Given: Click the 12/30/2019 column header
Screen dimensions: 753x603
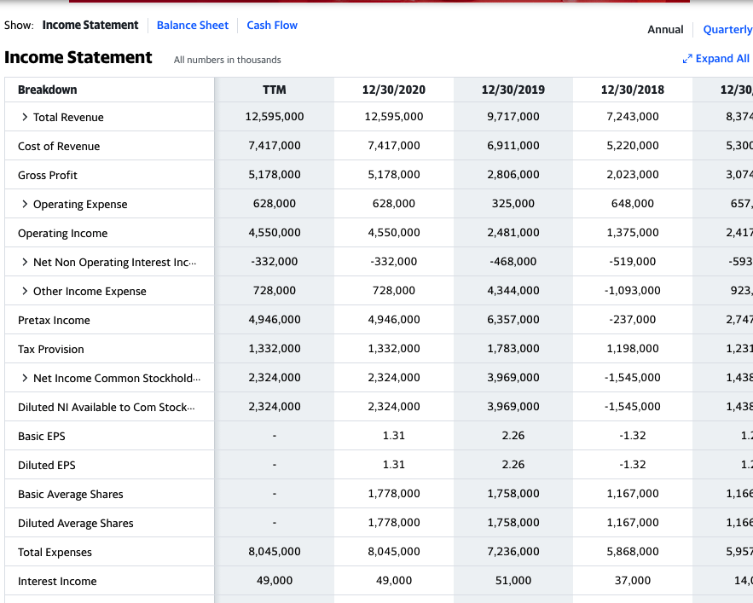Looking at the screenshot, I should click(513, 90).
